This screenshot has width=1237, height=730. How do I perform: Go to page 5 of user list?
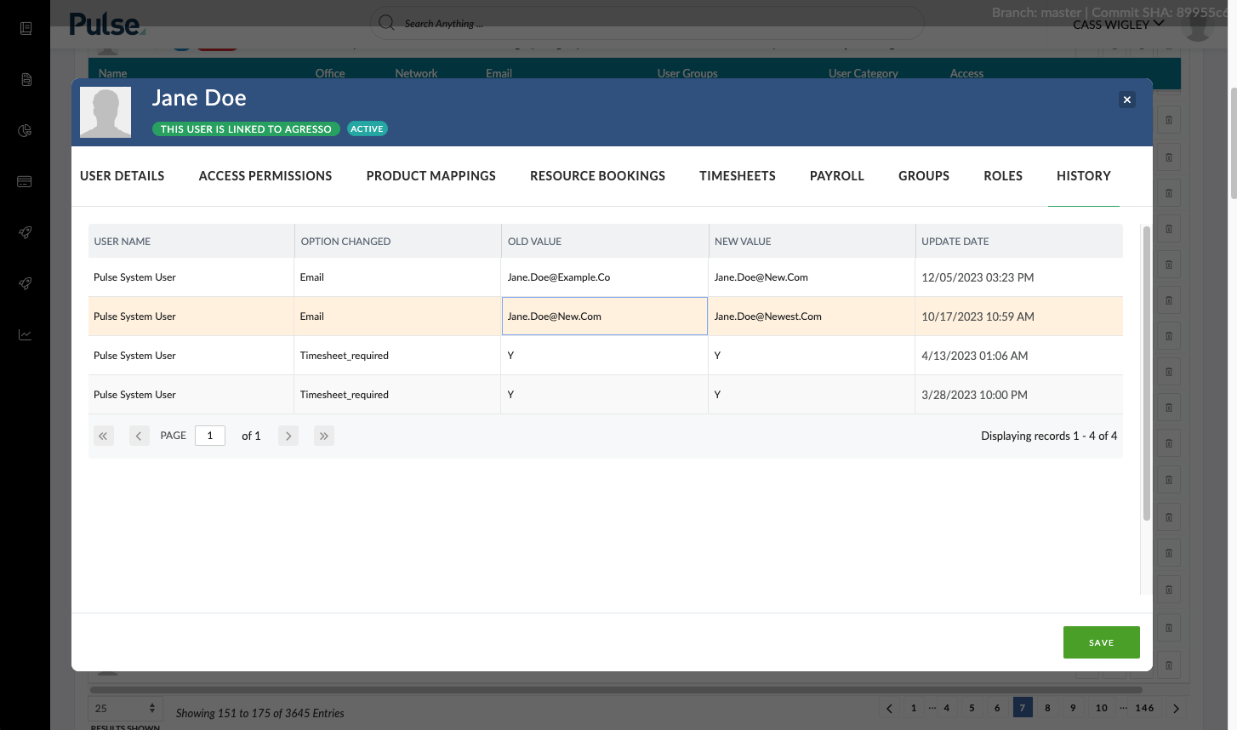click(972, 708)
